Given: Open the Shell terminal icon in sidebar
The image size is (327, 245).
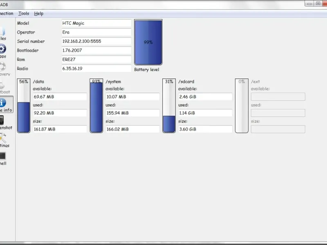Looking at the screenshot, I should [x=3, y=156].
